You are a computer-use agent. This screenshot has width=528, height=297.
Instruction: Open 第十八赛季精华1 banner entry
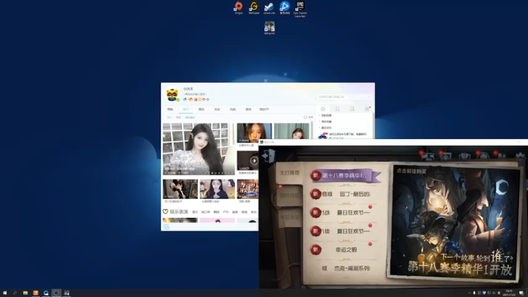(345, 176)
